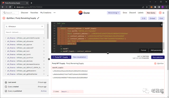Click the editor resize handle below the code
The image size is (169, 98).
pyautogui.click(x=108, y=53)
